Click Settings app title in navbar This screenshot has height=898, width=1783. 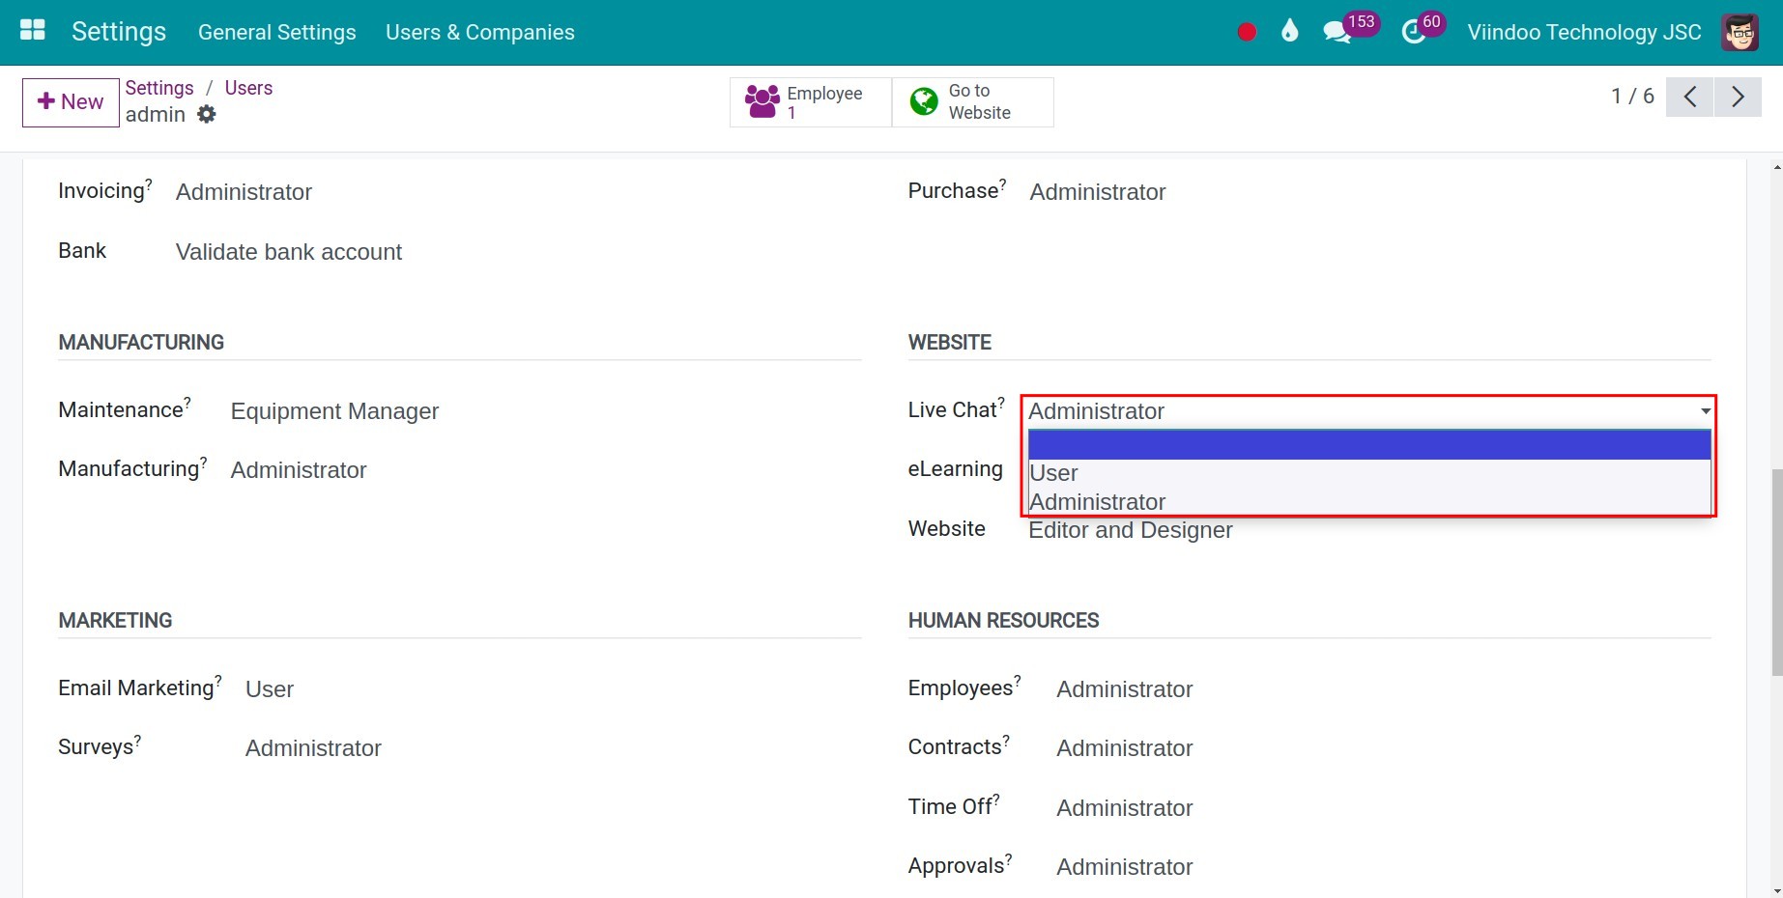pos(119,32)
